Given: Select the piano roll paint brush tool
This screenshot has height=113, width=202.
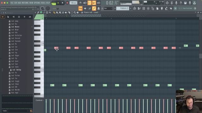Looking at the screenshot, I should [x=57, y=13].
